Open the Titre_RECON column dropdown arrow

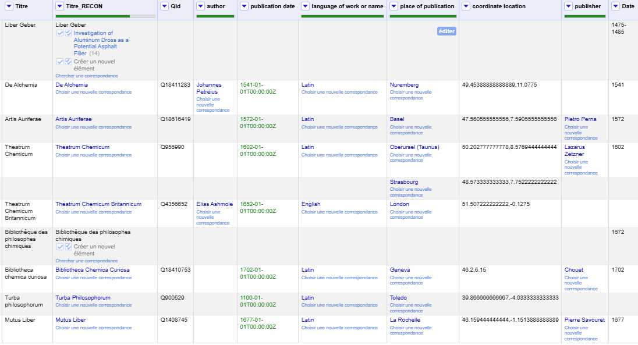pos(60,6)
